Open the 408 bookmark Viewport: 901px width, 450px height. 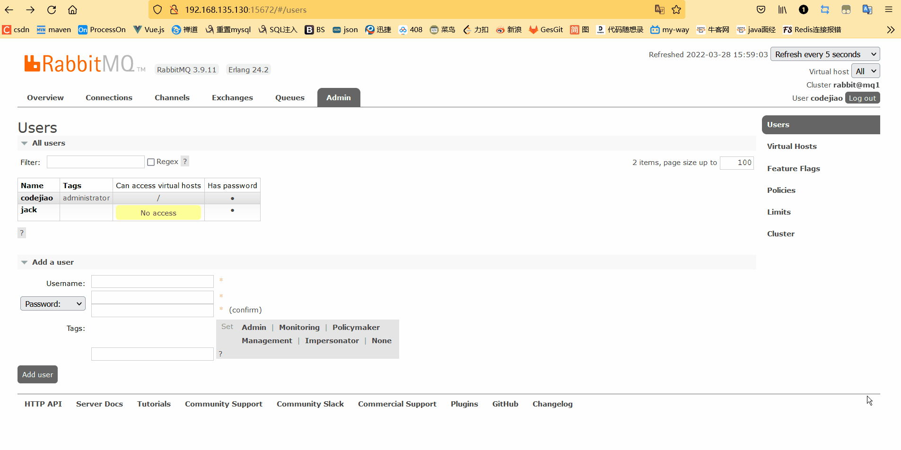coord(411,30)
